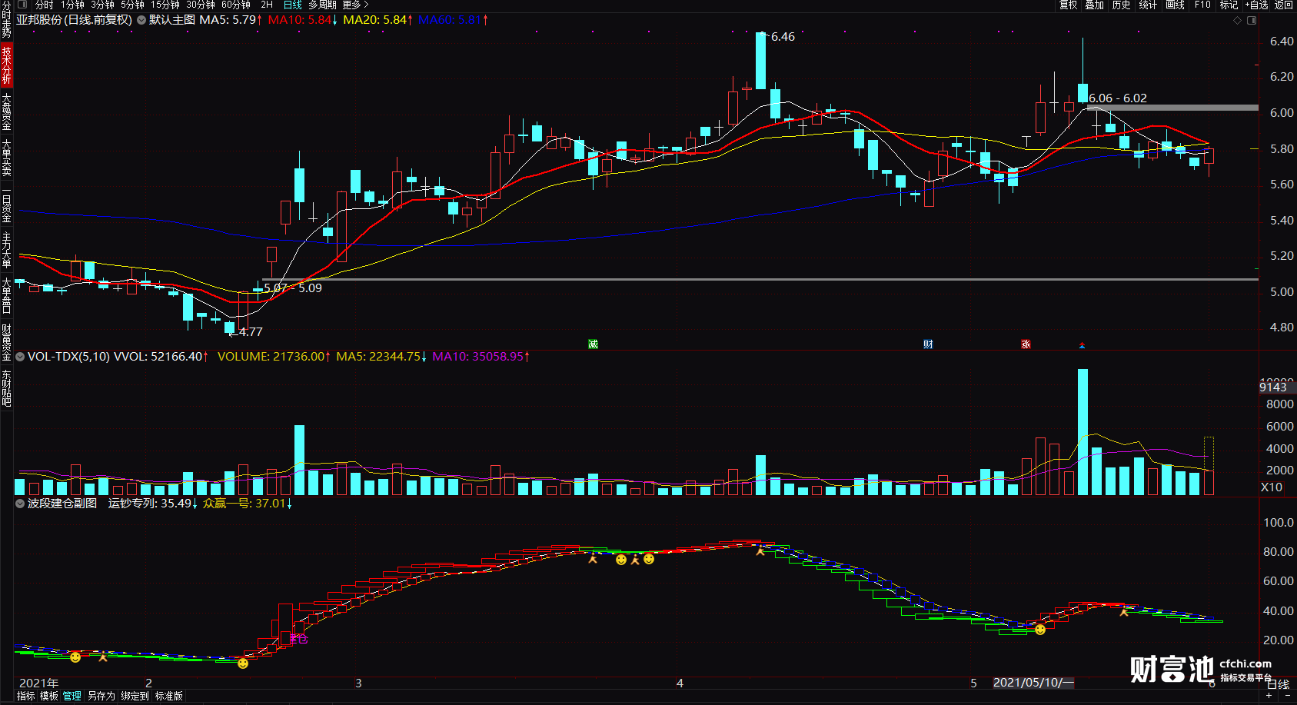Select the 分时 period tab
1297x705 pixels.
[x=45, y=5]
